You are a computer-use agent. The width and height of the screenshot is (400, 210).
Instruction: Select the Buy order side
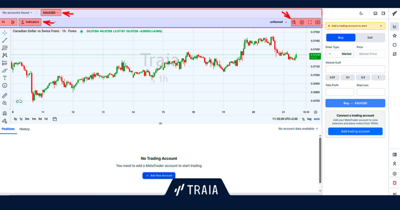pyautogui.click(x=341, y=37)
